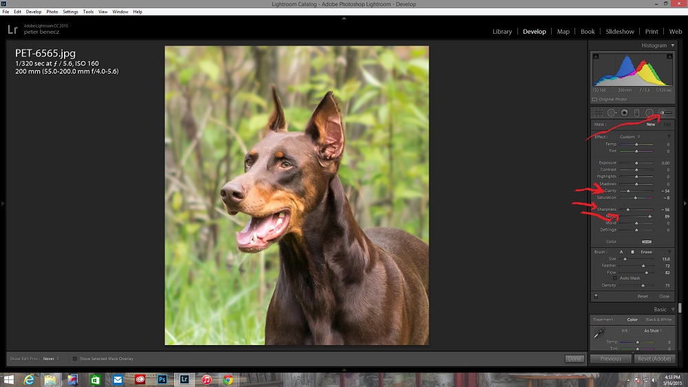Click the Reset (Adobe) button

point(652,359)
